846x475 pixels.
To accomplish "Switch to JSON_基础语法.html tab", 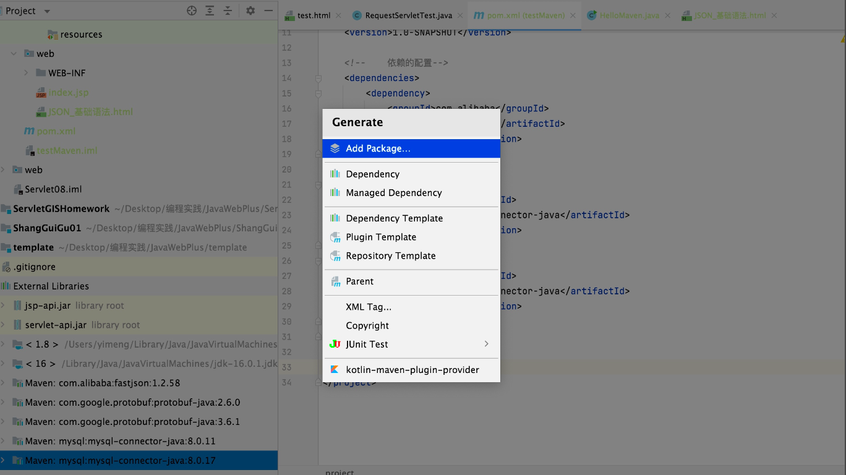I will pyautogui.click(x=730, y=15).
